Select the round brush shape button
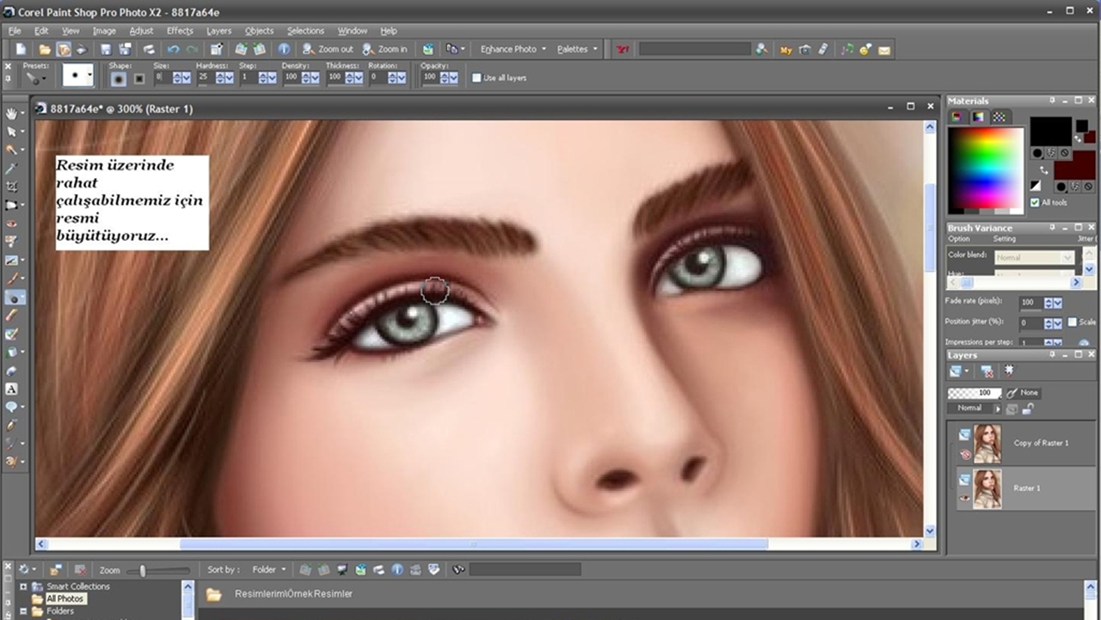This screenshot has height=620, width=1101. (119, 78)
